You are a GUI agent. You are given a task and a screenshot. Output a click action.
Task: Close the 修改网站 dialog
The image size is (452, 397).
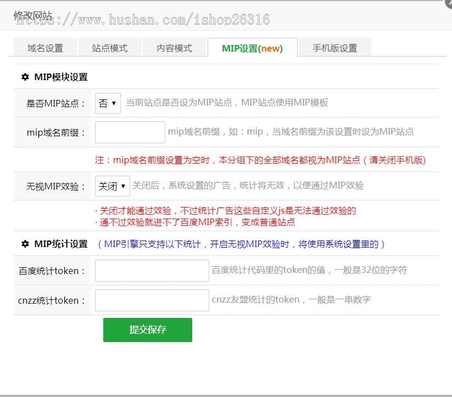[x=449, y=2]
